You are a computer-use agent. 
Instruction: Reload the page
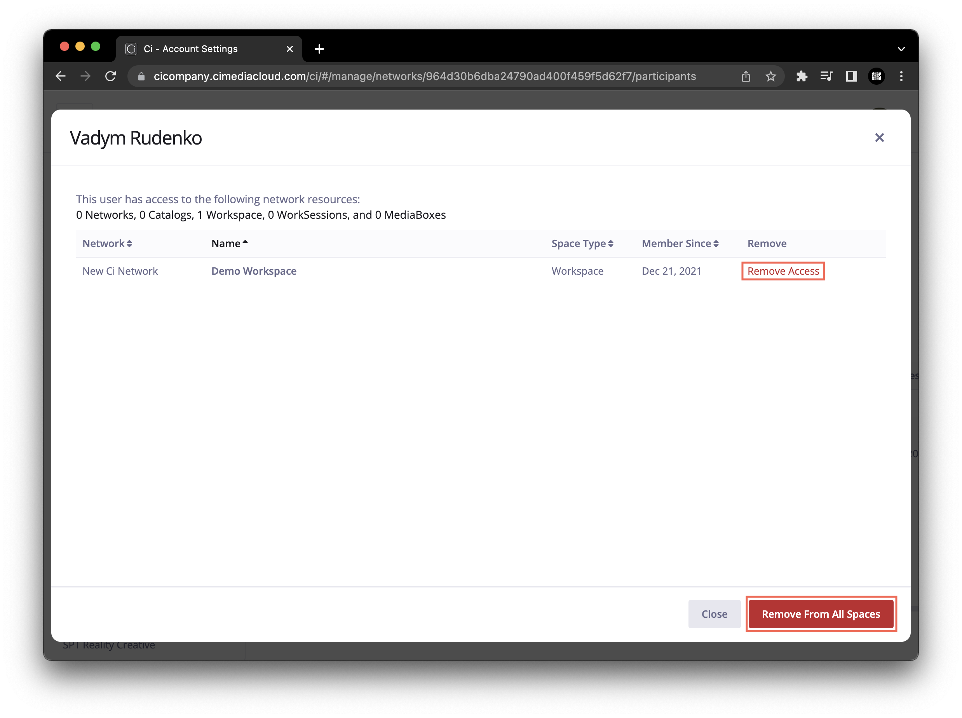111,77
